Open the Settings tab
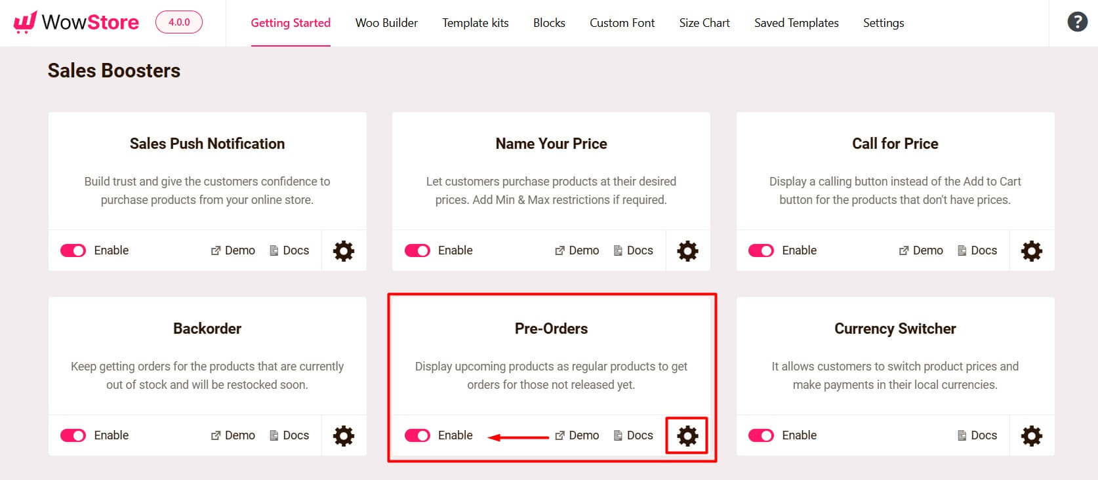Image resolution: width=1098 pixels, height=480 pixels. tap(884, 23)
